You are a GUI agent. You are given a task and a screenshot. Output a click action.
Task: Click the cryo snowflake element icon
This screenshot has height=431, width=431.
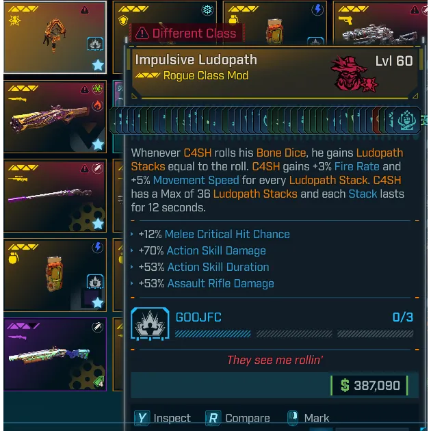tap(207, 10)
